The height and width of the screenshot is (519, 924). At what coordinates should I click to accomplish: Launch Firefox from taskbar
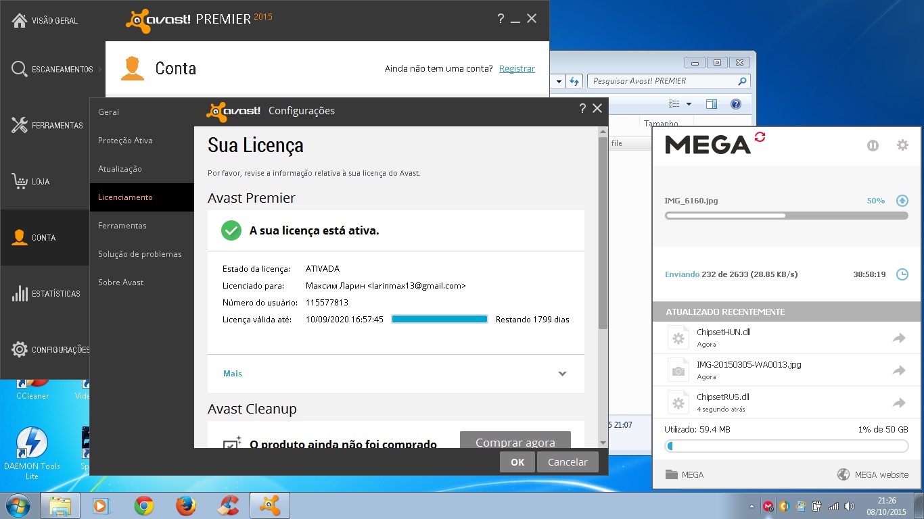click(x=185, y=505)
